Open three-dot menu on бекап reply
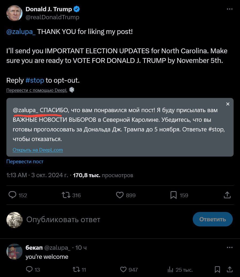This screenshot has height=277, width=240. (230, 248)
